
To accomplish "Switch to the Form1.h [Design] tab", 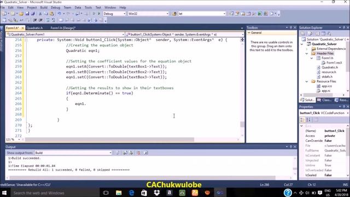I will click(x=63, y=28).
